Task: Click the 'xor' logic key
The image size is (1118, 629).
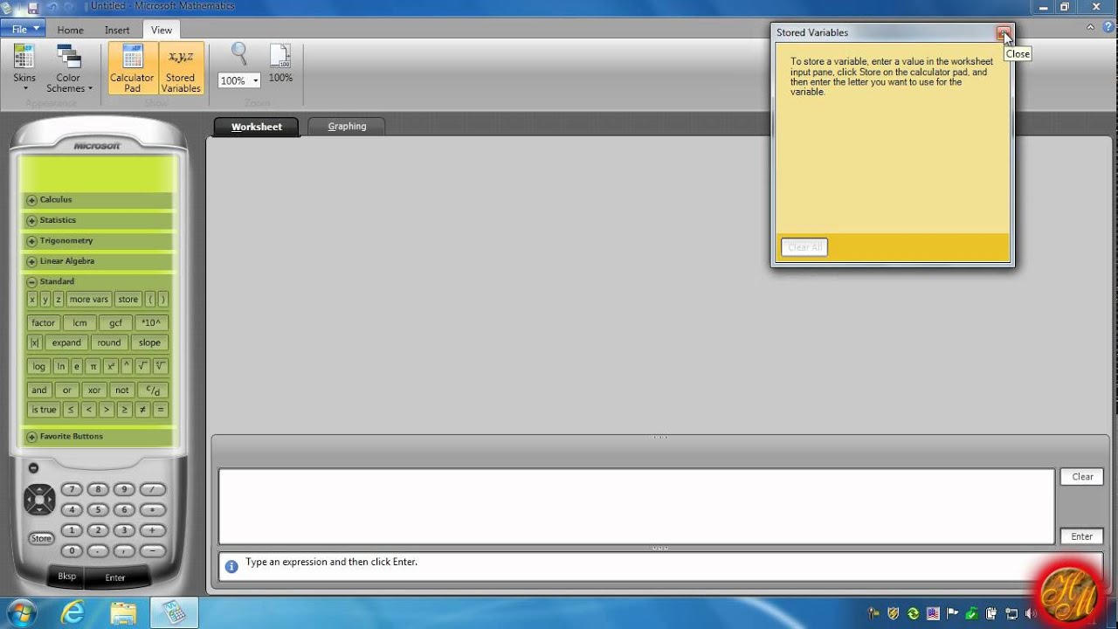Action: [94, 391]
